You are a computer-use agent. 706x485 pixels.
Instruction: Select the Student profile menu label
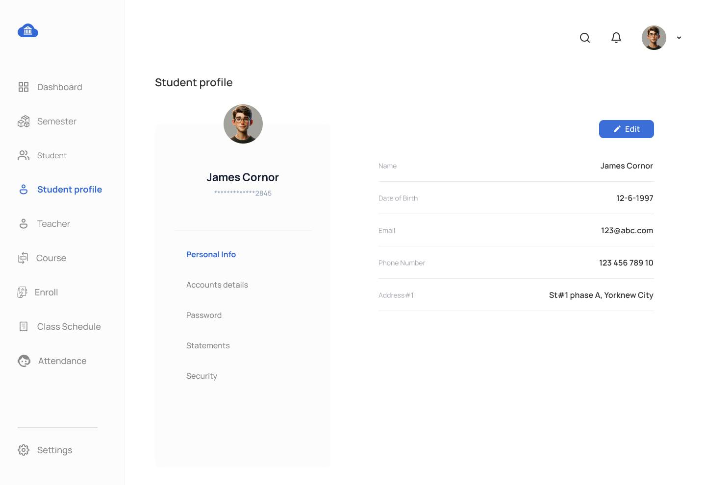(70, 190)
